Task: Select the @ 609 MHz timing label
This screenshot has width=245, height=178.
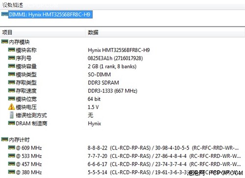Action: tap(29, 148)
